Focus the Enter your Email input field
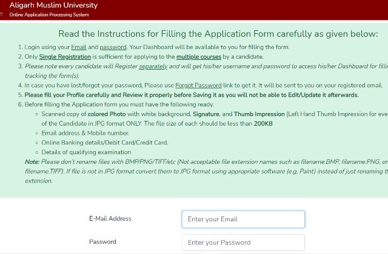 click(x=243, y=219)
